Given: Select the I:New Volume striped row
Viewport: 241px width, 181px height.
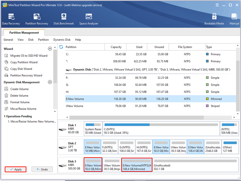Looking at the screenshot, I should coord(150,106).
